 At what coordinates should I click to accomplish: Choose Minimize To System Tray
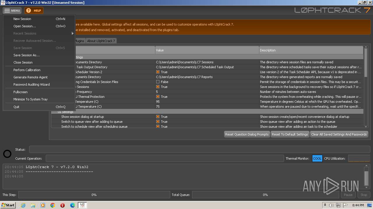(39, 99)
